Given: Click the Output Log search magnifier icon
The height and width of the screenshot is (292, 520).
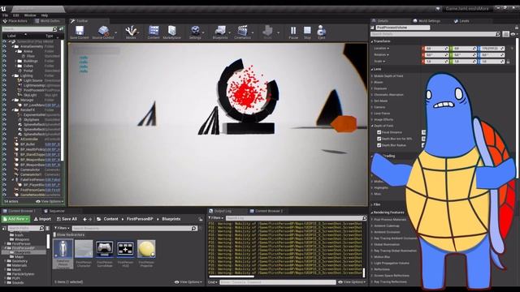Looking at the screenshot, I should 364,218.
